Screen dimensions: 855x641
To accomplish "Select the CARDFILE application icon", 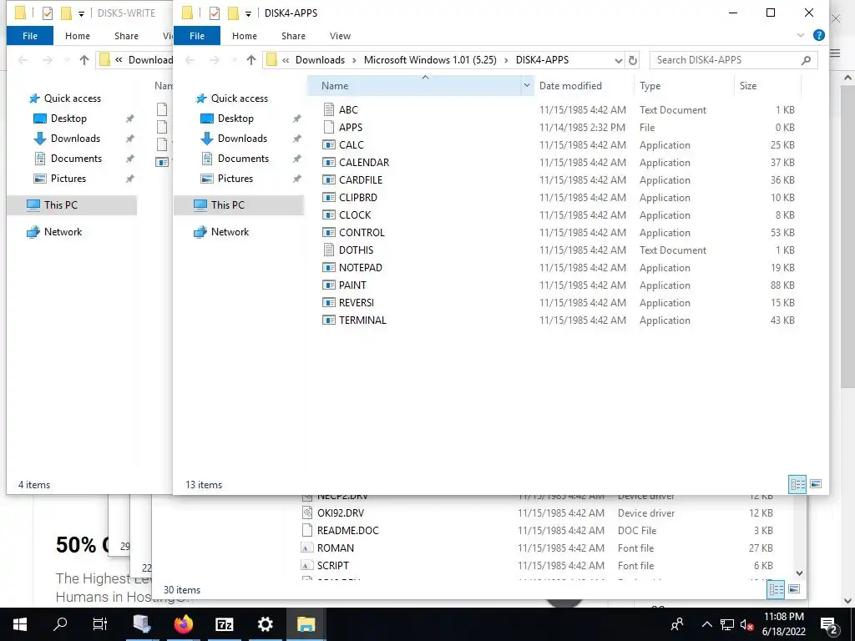I will [328, 180].
